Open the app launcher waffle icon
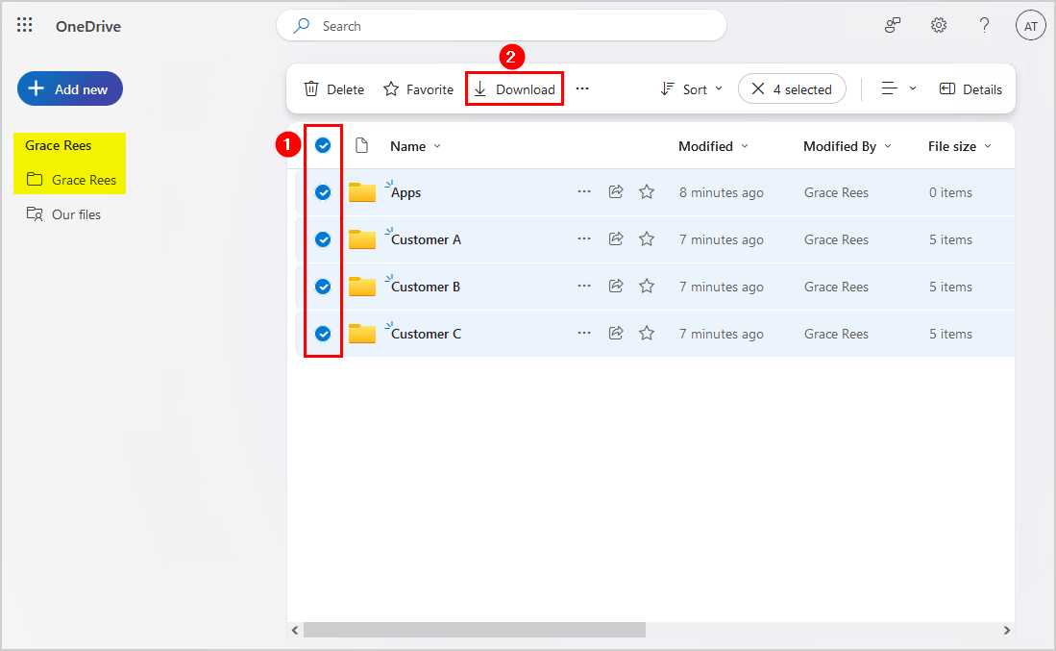The width and height of the screenshot is (1056, 651). coord(25,26)
